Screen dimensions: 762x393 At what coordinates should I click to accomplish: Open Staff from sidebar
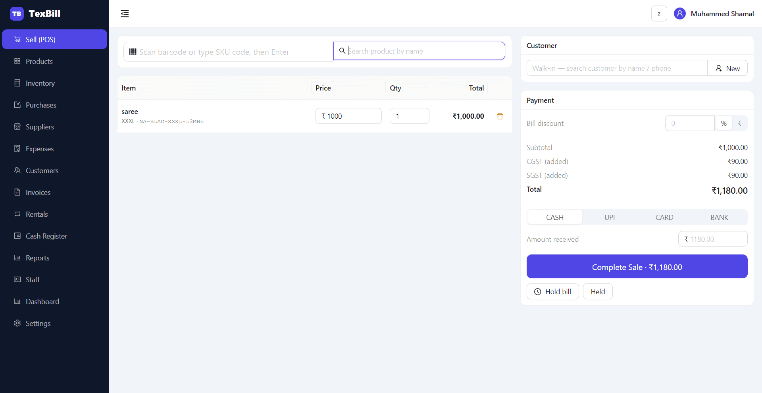[x=54, y=279]
